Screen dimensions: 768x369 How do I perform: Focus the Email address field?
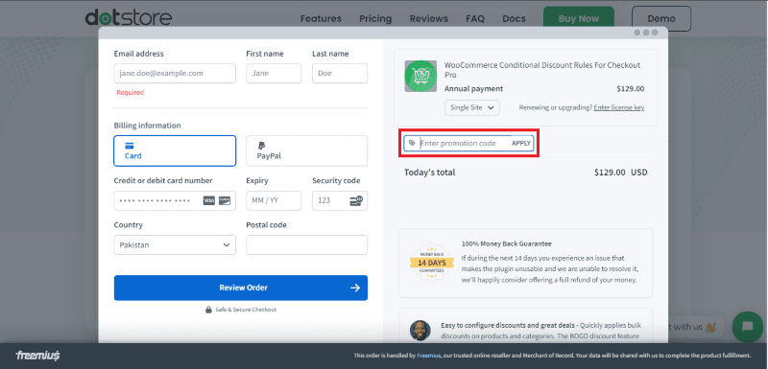click(x=175, y=73)
